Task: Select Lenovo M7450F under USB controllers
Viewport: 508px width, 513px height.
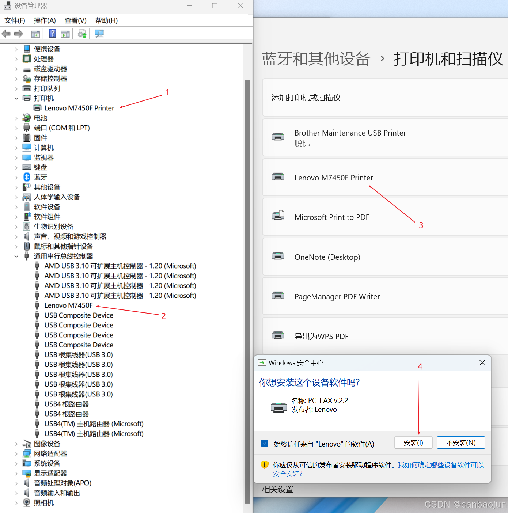Action: (x=69, y=305)
